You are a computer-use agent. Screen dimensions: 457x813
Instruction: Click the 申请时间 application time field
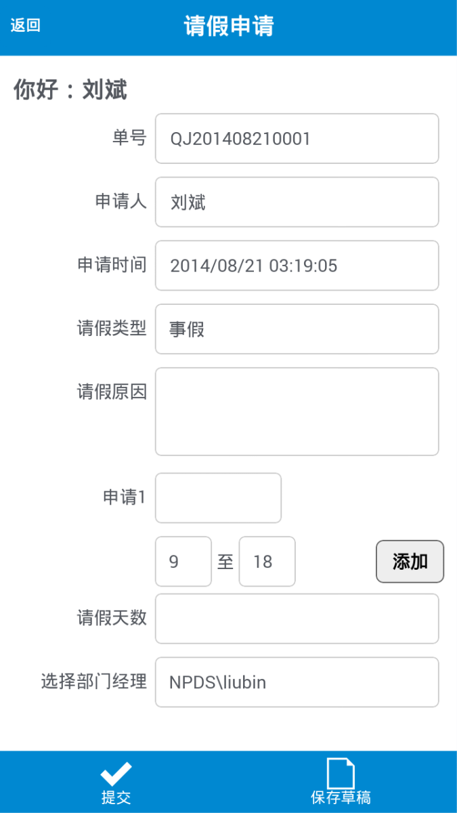[x=297, y=266]
